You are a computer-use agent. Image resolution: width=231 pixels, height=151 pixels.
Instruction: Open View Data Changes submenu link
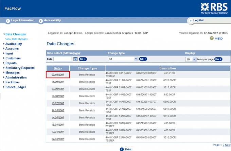coord(17,39)
